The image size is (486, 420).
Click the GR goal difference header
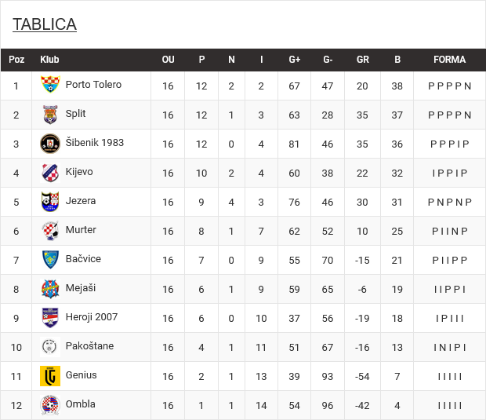[x=363, y=60]
